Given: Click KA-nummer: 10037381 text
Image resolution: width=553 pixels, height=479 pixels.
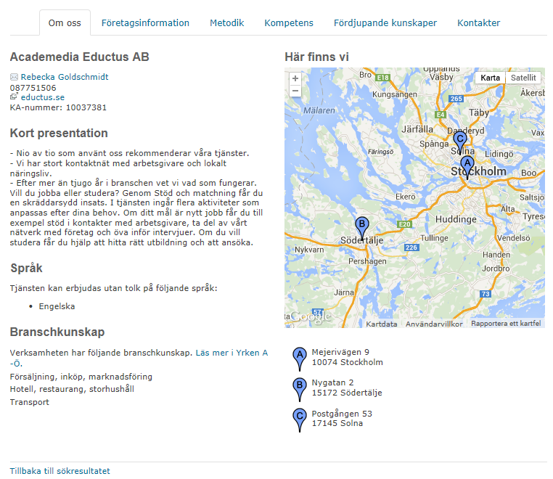Looking at the screenshot, I should [58, 107].
